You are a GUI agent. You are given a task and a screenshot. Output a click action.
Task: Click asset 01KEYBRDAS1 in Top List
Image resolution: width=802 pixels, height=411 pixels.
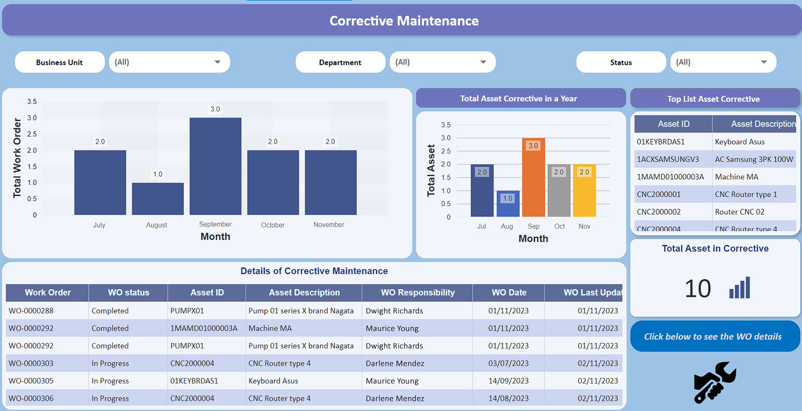pos(661,142)
